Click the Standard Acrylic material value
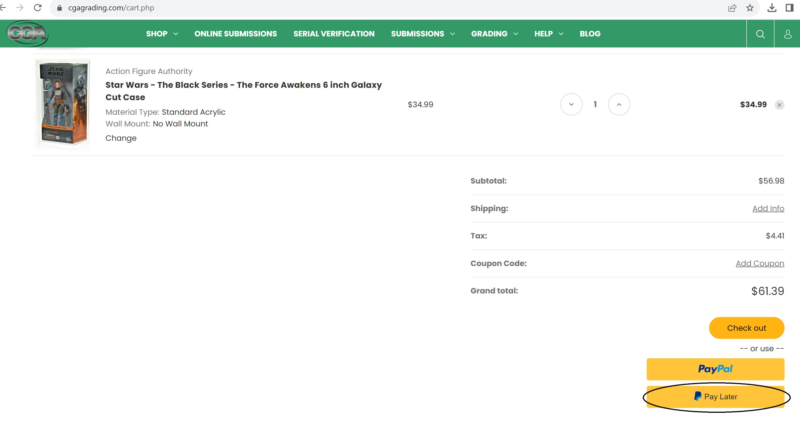Image resolution: width=800 pixels, height=428 pixels. click(194, 112)
